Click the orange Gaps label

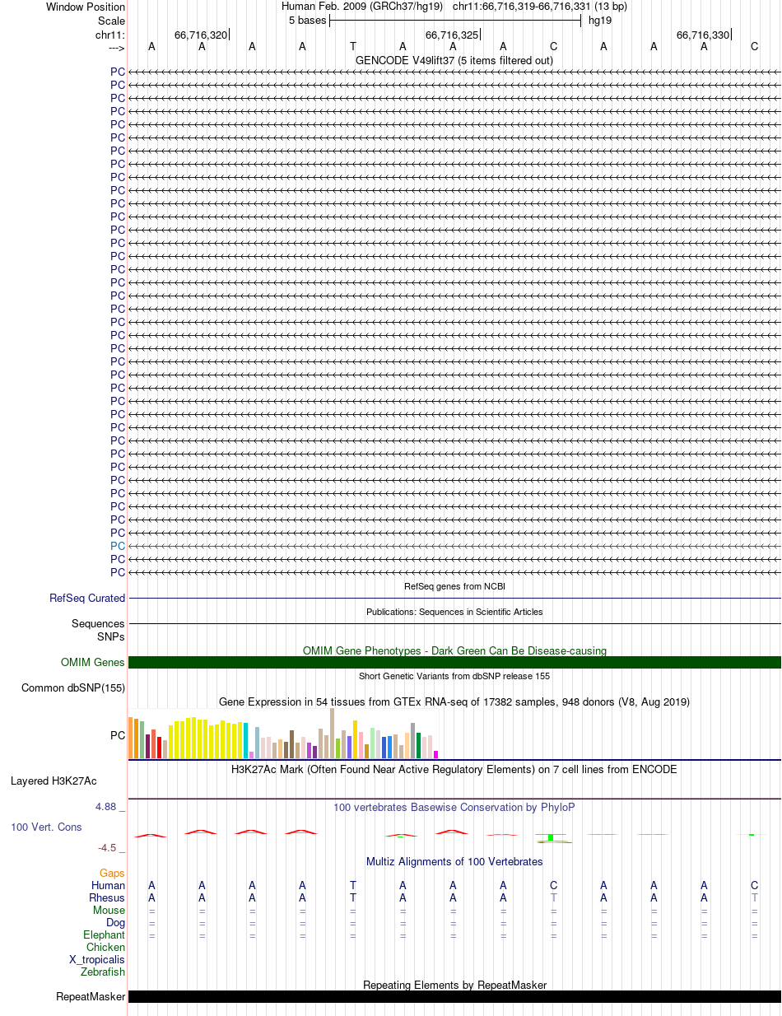click(x=113, y=873)
